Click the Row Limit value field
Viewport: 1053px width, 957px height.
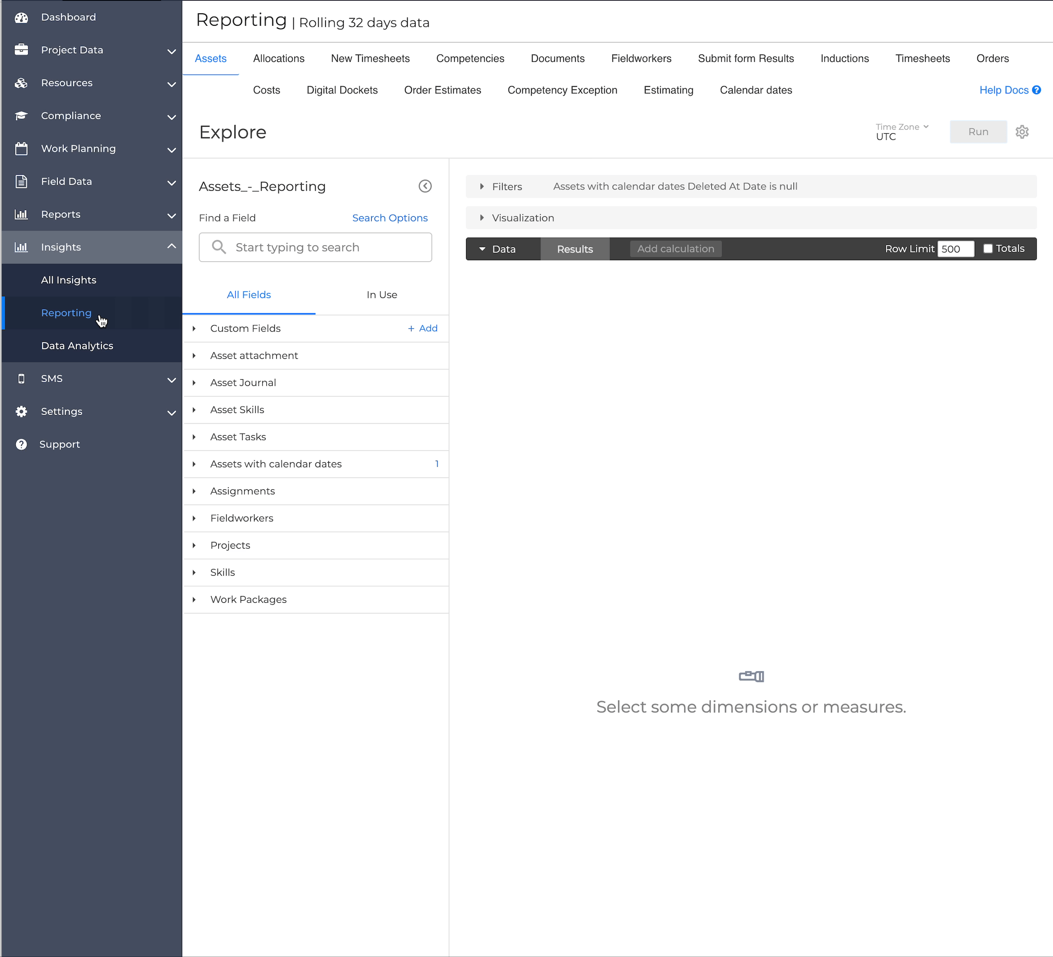[x=955, y=248]
